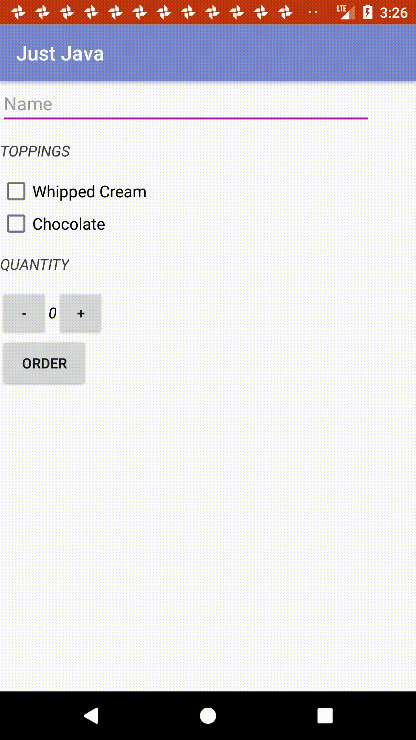
Task: Decrease quantity with the minus button
Action: 24,313
